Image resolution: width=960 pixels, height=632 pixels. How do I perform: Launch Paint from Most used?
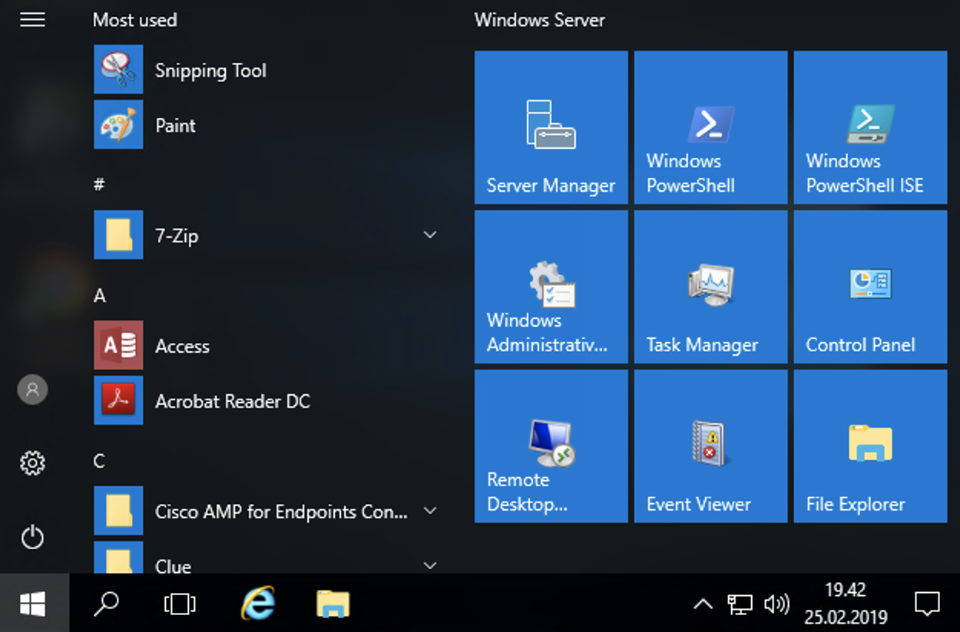click(x=265, y=125)
